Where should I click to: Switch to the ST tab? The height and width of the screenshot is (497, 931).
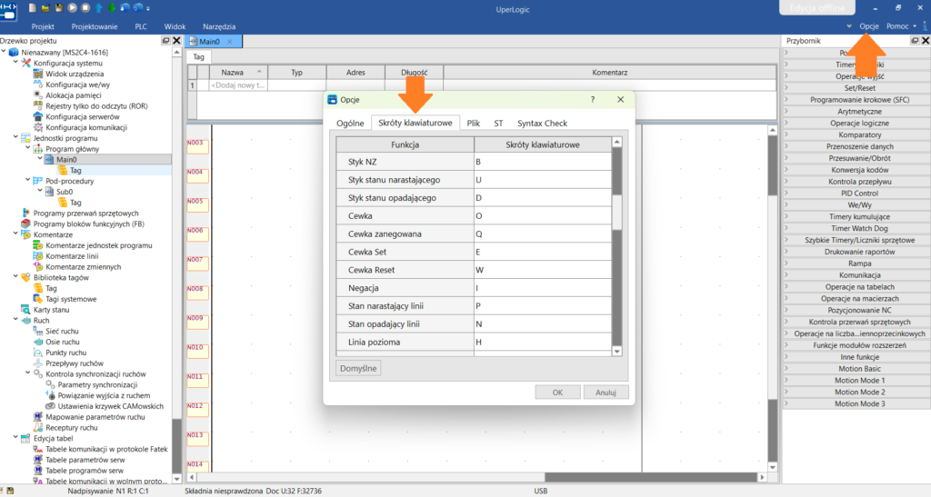tap(498, 124)
